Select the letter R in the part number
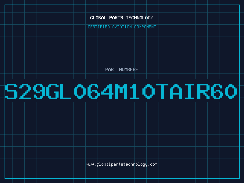This screenshot has width=244, height=183. tap(203, 91)
